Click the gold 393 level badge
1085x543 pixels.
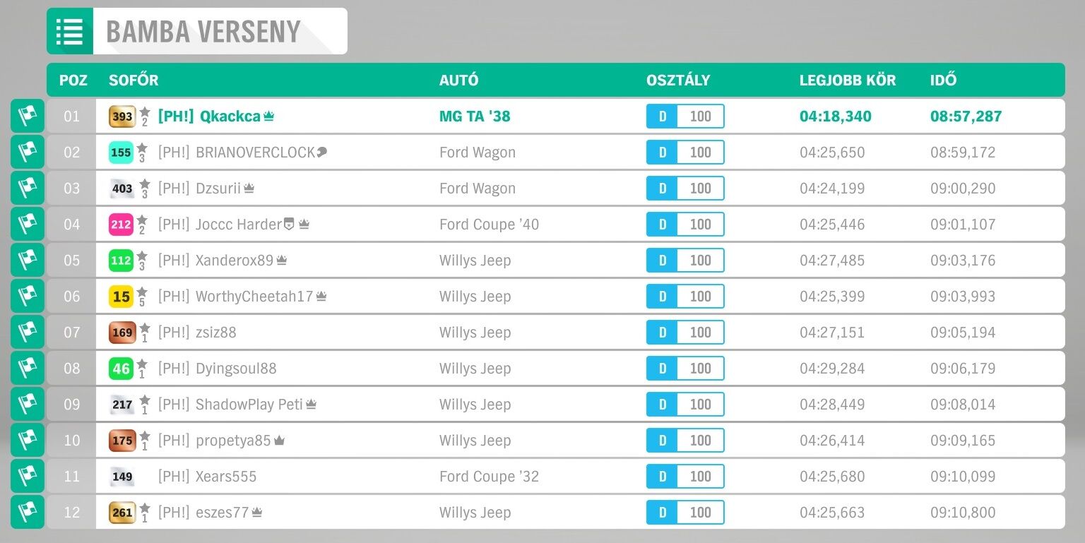(122, 117)
